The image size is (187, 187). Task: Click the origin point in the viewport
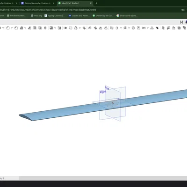tap(113, 103)
